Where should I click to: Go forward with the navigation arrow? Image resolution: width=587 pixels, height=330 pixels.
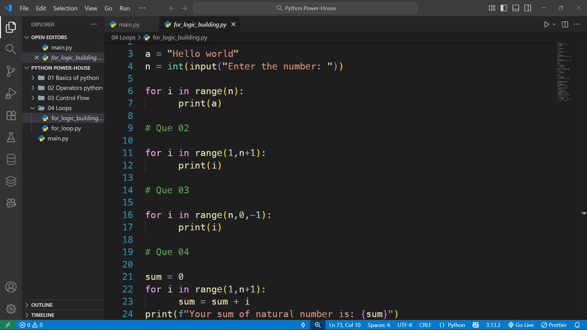pyautogui.click(x=184, y=8)
